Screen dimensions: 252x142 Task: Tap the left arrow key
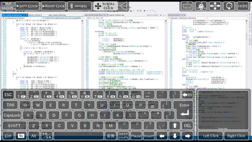tap(162, 136)
